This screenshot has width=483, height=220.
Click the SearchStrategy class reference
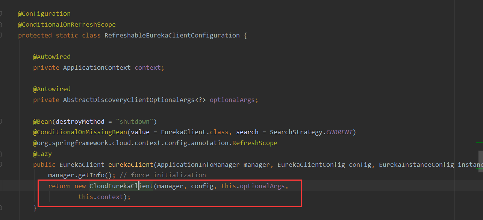(296, 132)
